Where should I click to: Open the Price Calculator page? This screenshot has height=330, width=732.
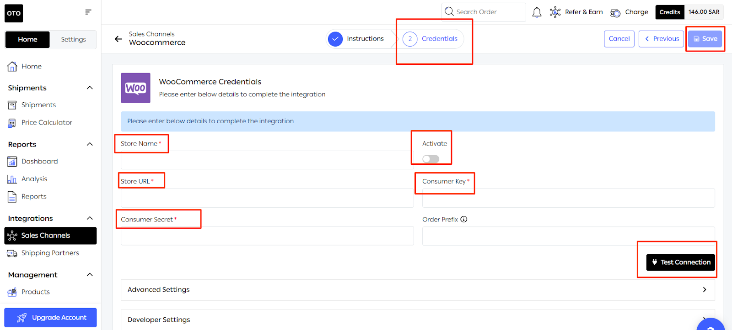(x=47, y=122)
